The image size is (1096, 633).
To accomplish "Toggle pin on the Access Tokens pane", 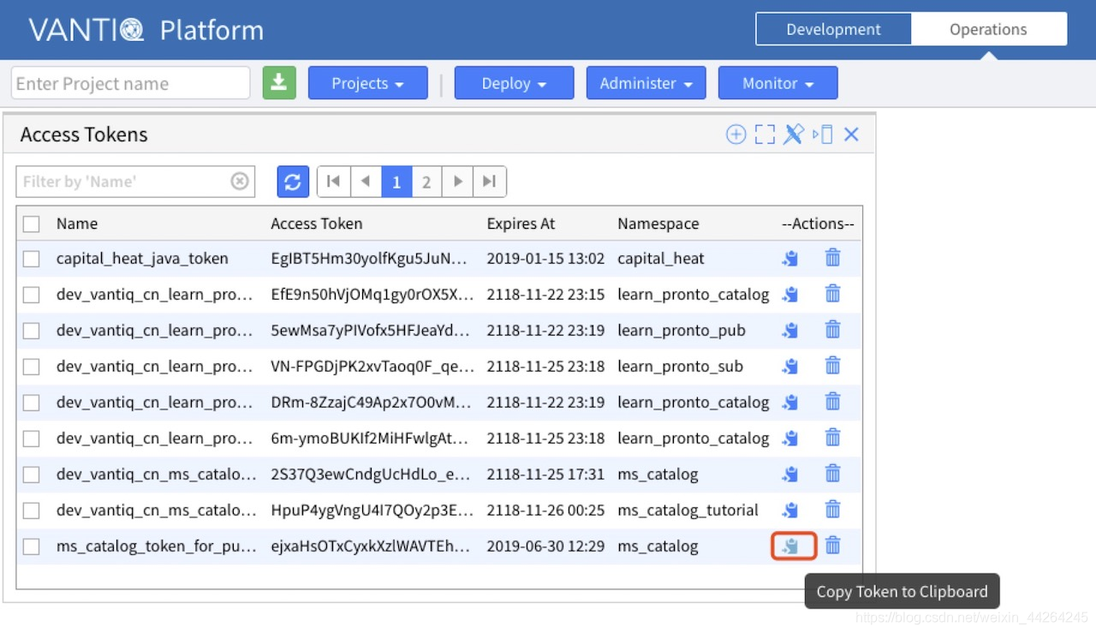I will pos(794,134).
